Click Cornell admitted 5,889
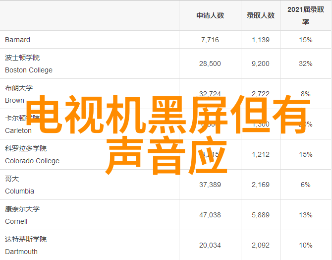 pyautogui.click(x=261, y=215)
